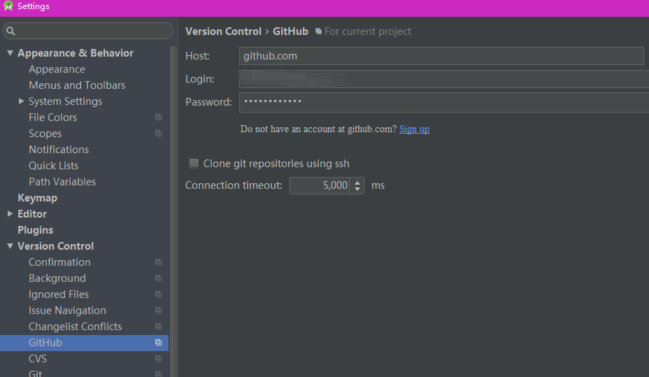
Task: Expand the Editor section
Action: pyautogui.click(x=10, y=214)
